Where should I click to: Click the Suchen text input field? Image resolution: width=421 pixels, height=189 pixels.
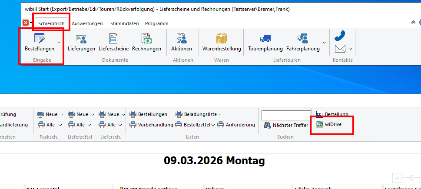tap(286, 115)
